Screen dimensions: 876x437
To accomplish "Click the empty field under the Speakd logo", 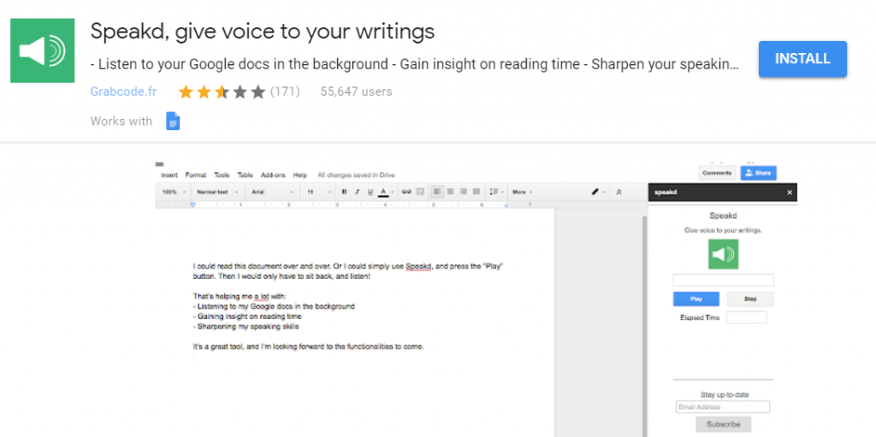I will tap(724, 281).
